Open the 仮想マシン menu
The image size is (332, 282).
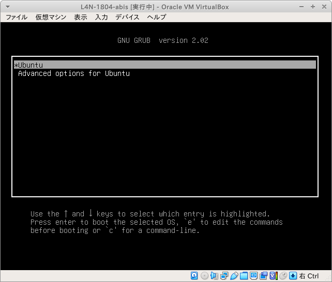click(x=51, y=17)
